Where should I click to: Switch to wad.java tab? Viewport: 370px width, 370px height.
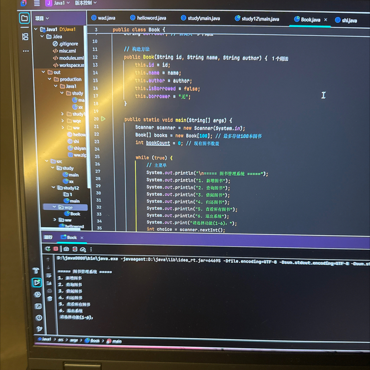point(103,18)
